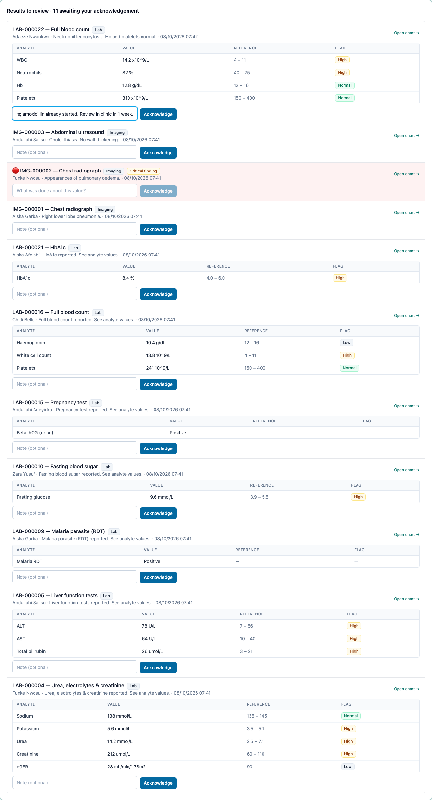
Task: Open chart for LAB-000022 Full blood count
Action: 407,33
